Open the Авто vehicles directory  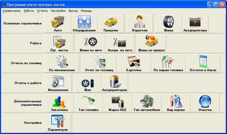(58, 24)
